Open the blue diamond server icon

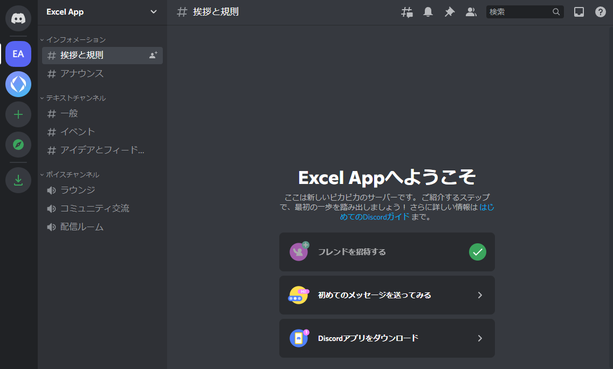tap(18, 84)
